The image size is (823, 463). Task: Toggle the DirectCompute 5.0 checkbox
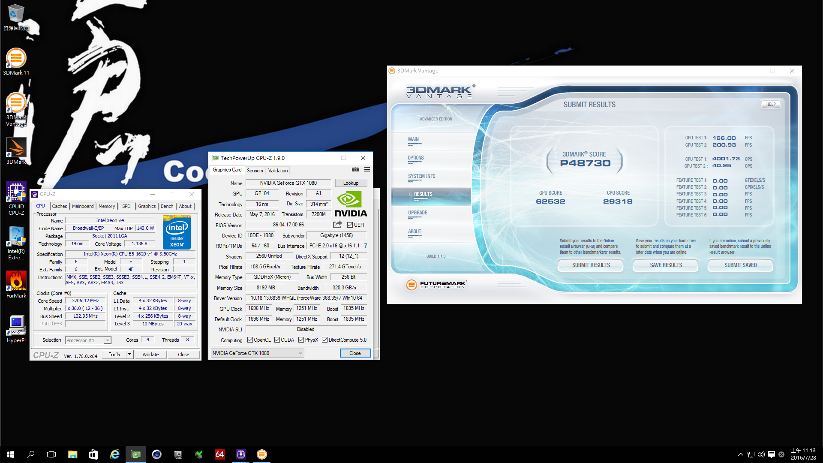click(324, 340)
